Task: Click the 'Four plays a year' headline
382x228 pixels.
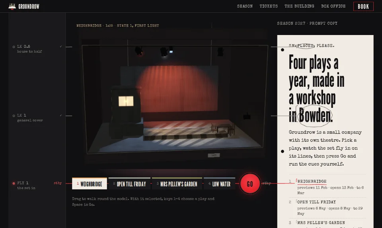Action: coord(316,89)
